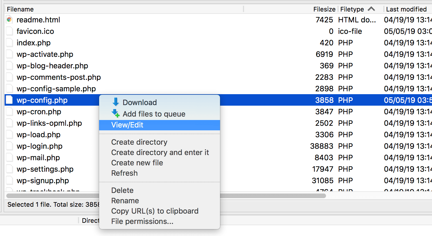432x236 pixels.
Task: Click the file icon next to wp-login.php
Action: [9, 146]
